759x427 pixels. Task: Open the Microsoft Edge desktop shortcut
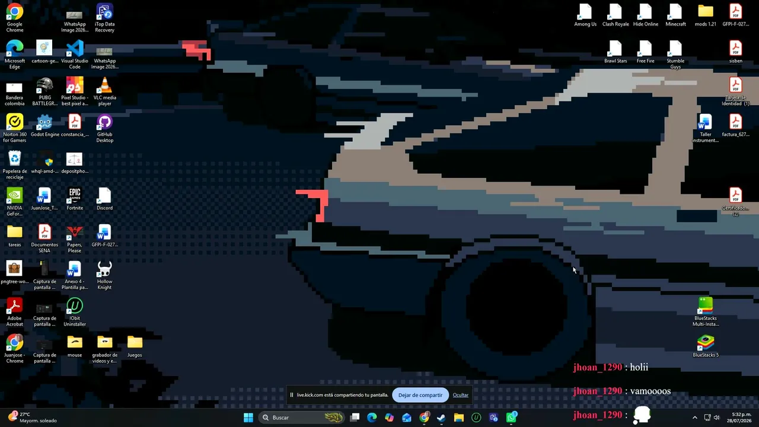(x=15, y=55)
